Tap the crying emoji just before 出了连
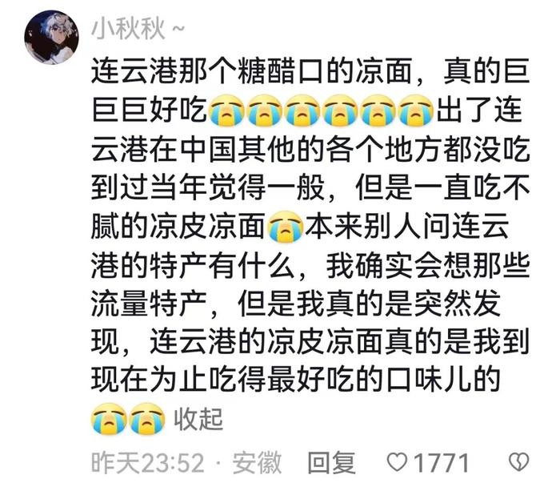Viewport: 560px width, 487px height. (x=415, y=111)
